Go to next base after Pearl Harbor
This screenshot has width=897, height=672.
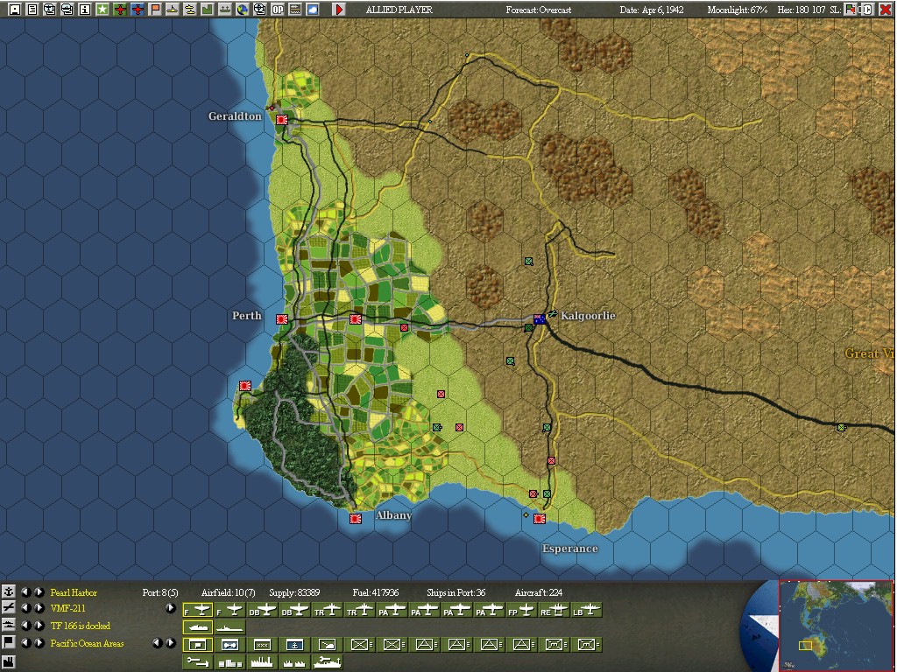(39, 592)
